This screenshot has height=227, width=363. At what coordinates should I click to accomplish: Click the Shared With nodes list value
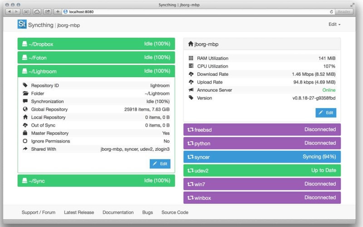tap(135, 149)
